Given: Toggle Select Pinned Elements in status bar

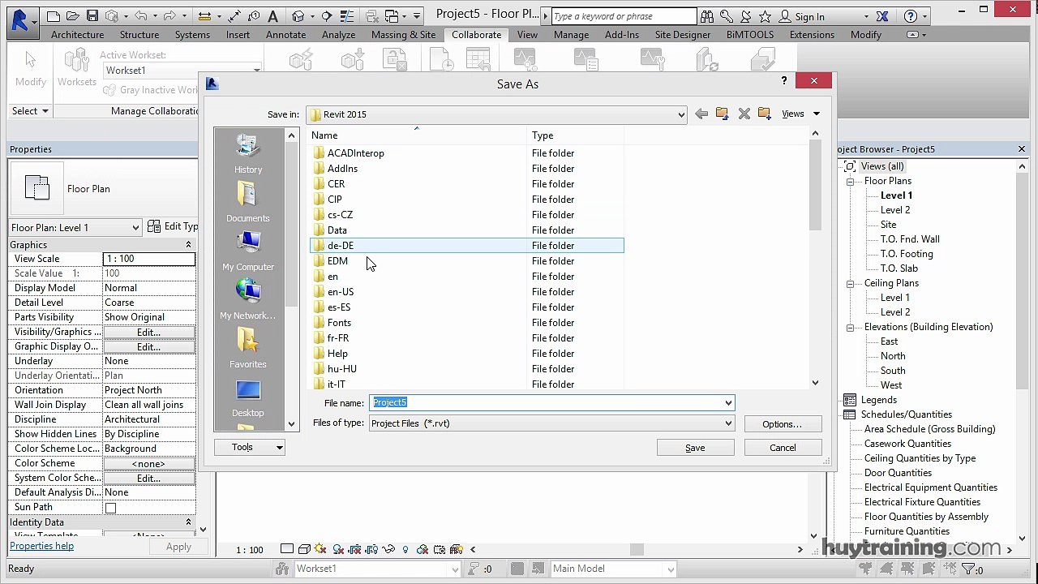Looking at the screenshot, I should 908,569.
